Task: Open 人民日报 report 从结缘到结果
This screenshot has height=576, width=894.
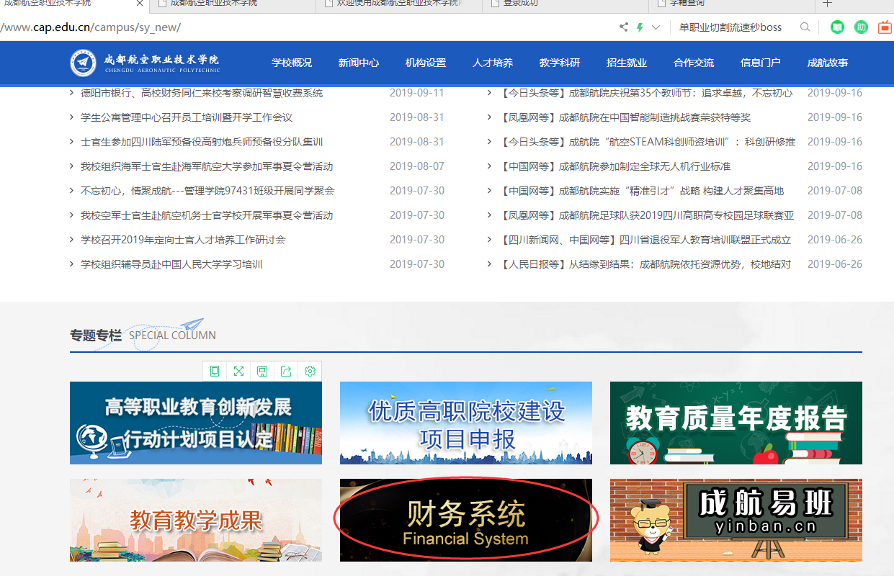Action: 645,264
